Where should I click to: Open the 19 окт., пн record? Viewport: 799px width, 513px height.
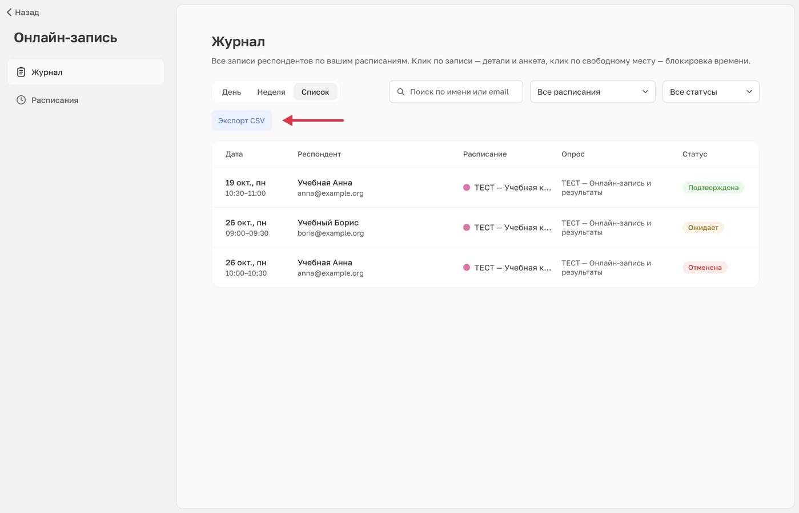(485, 187)
